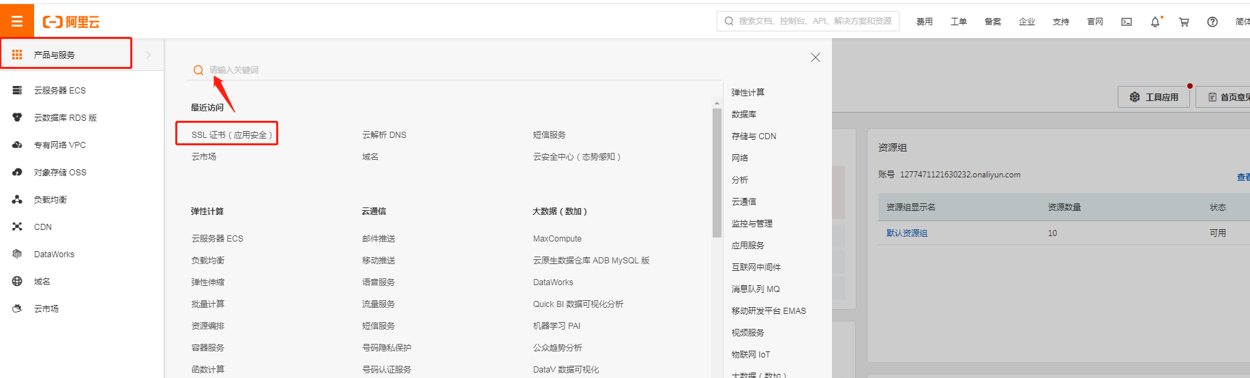This screenshot has height=378, width=1250.
Task: Open 云市场 in recent visits
Action: (204, 157)
